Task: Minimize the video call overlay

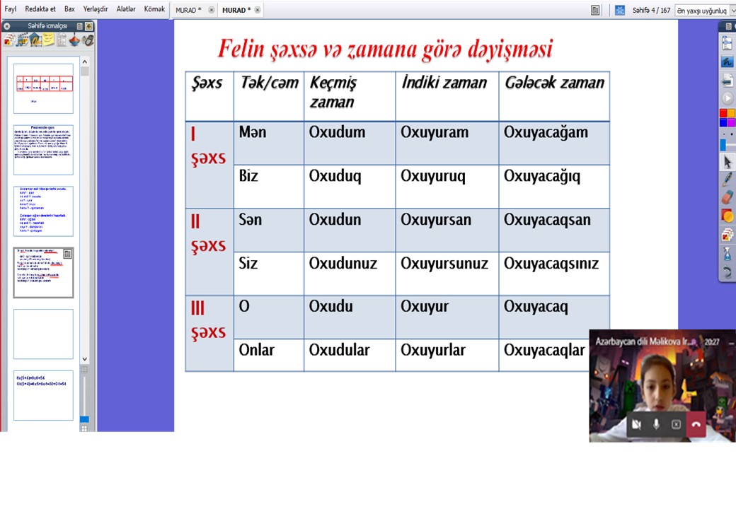Action: click(732, 344)
